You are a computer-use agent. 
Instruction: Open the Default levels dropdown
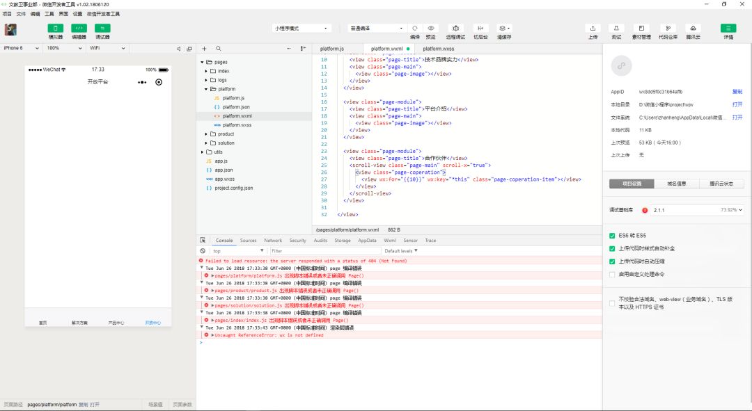click(x=401, y=250)
